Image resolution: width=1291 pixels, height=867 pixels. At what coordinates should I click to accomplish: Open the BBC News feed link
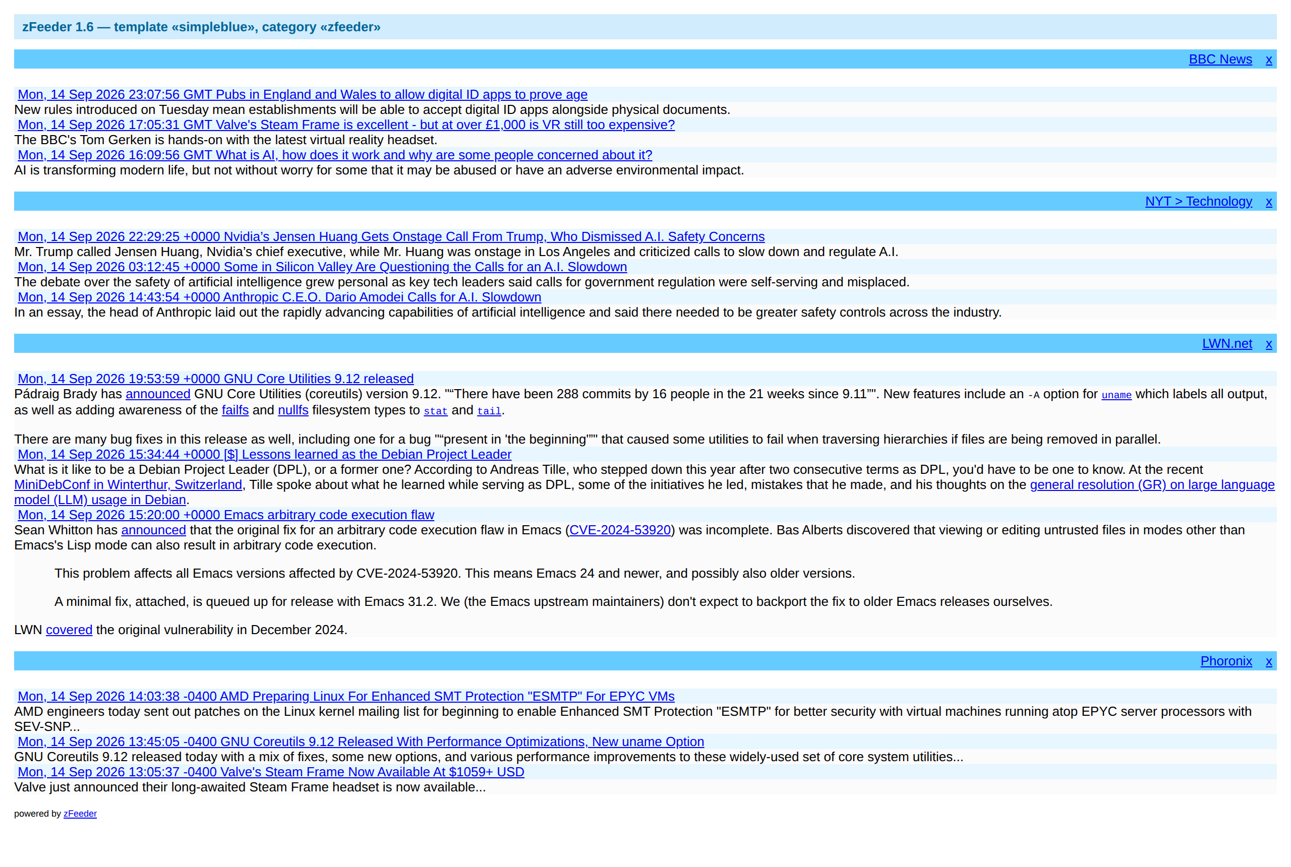pyautogui.click(x=1220, y=59)
